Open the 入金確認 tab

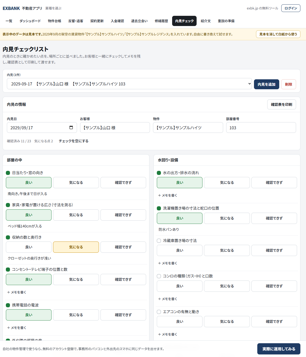click(x=117, y=21)
